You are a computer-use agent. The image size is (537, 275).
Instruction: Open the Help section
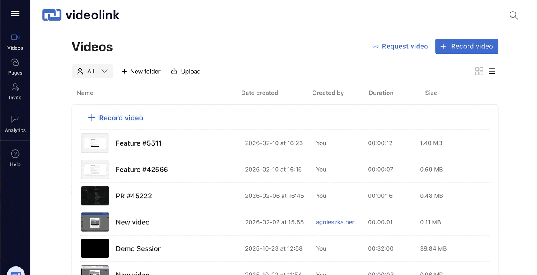coord(15,158)
